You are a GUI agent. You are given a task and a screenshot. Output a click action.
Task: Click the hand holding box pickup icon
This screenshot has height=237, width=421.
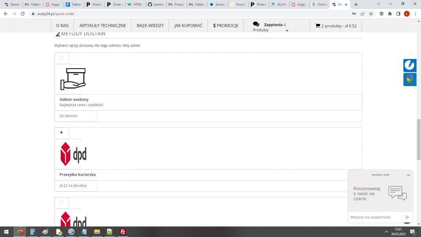pyautogui.click(x=73, y=79)
